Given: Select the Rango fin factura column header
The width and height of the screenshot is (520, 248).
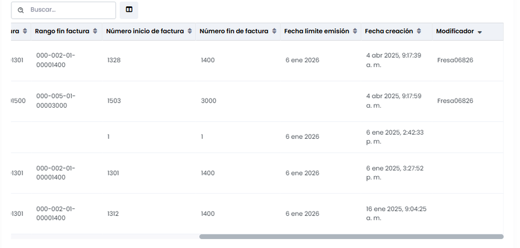Looking at the screenshot, I should (x=62, y=32).
